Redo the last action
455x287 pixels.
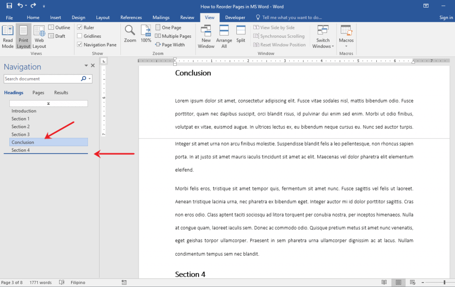coord(33,5)
